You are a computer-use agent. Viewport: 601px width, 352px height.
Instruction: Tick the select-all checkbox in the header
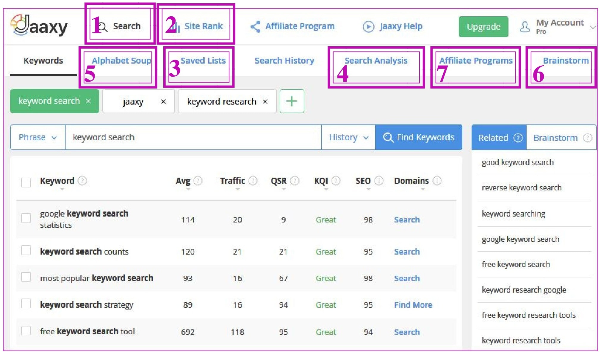coord(26,182)
